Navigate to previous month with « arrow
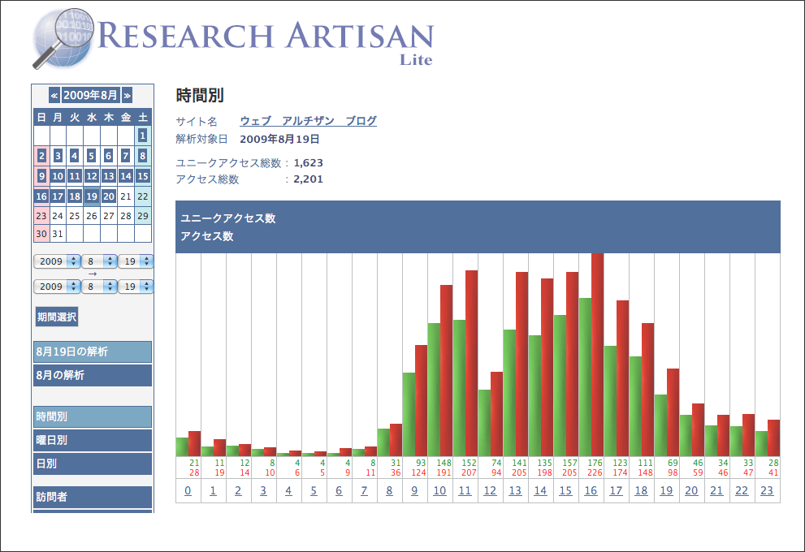This screenshot has height=552, width=805. pyautogui.click(x=53, y=95)
